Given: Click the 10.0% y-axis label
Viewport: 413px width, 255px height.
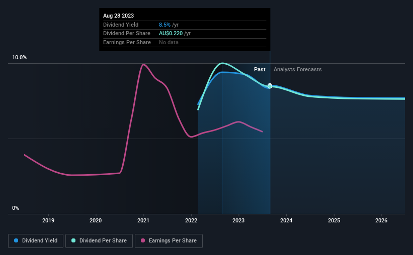Looking at the screenshot, I should pos(20,57).
